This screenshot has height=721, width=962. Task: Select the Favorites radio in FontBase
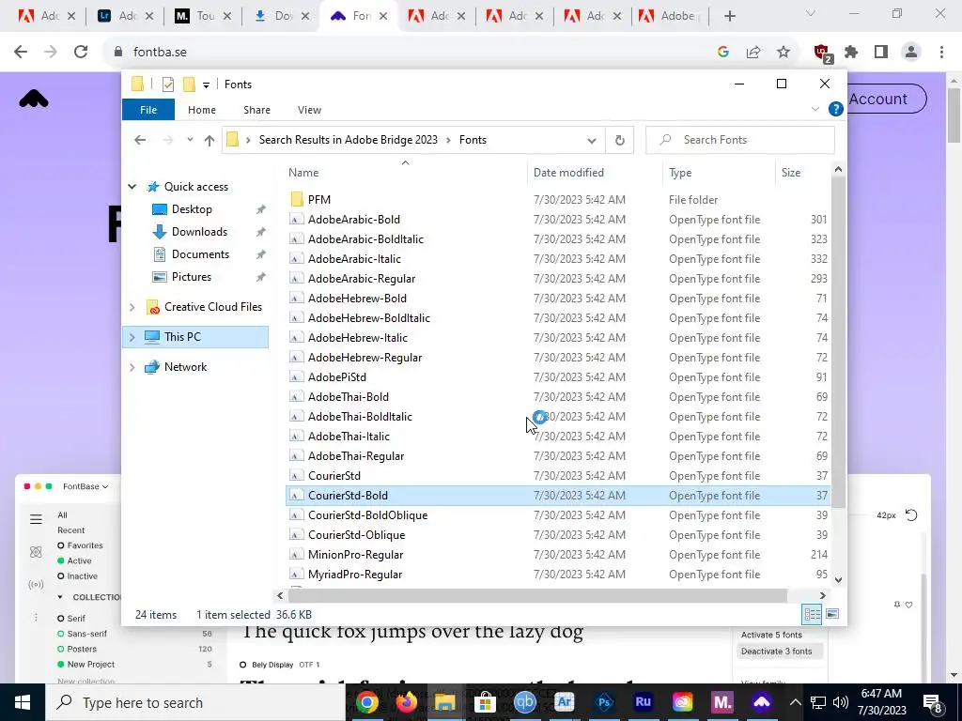(61, 545)
